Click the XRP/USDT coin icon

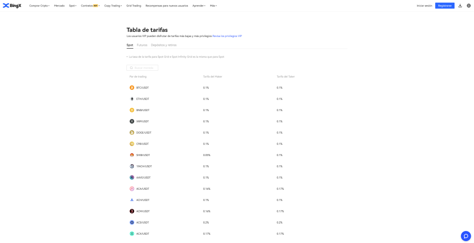click(132, 121)
